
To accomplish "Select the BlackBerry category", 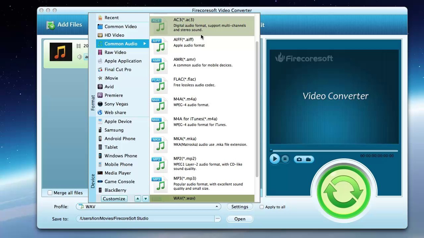I will (x=123, y=190).
